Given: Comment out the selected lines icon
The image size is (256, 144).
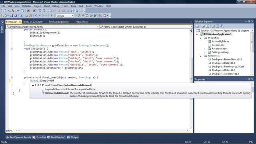Looking at the screenshot, I should click(x=40, y=11).
